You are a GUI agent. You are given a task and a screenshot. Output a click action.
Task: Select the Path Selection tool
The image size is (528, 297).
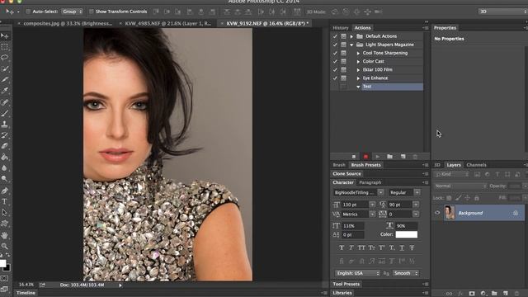tap(5, 213)
